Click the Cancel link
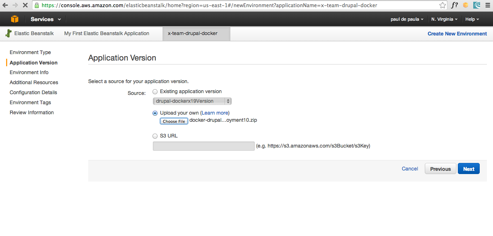 pyautogui.click(x=410, y=169)
